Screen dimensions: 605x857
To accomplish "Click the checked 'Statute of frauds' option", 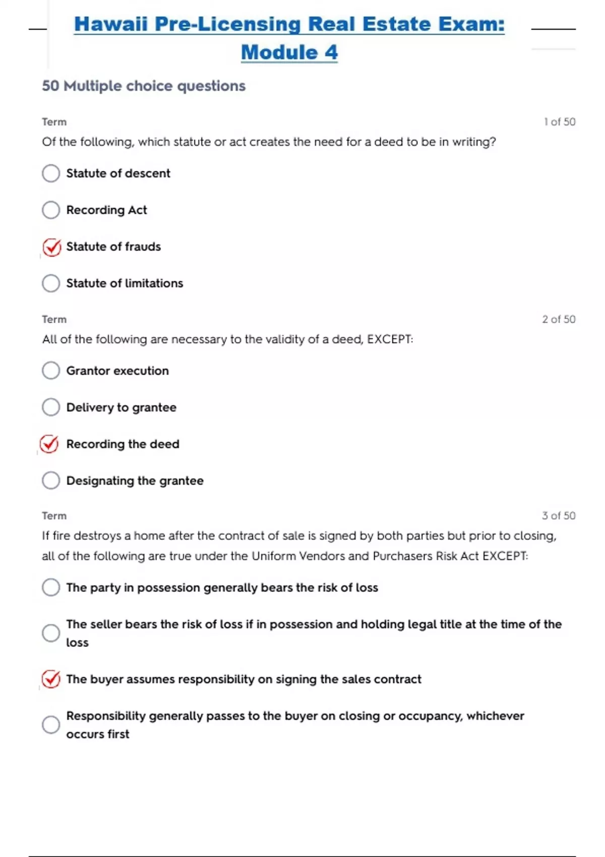I will point(51,247).
